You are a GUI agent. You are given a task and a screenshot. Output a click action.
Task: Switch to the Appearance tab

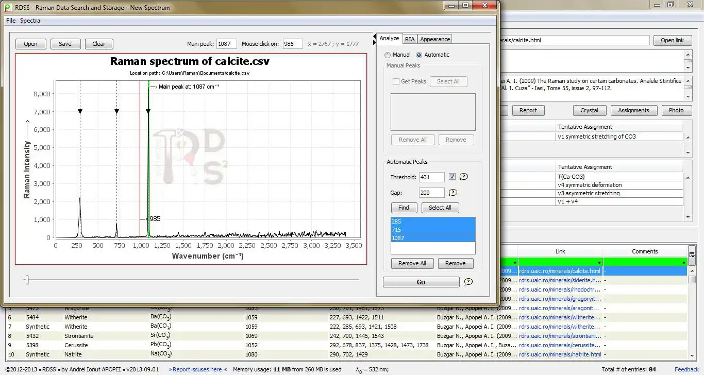(x=435, y=39)
